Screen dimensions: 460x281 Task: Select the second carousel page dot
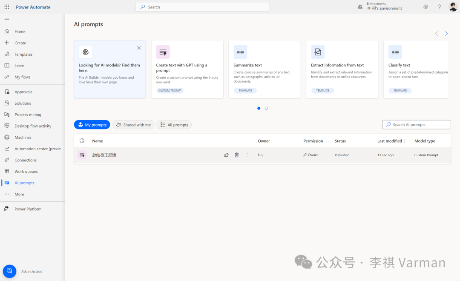[266, 108]
